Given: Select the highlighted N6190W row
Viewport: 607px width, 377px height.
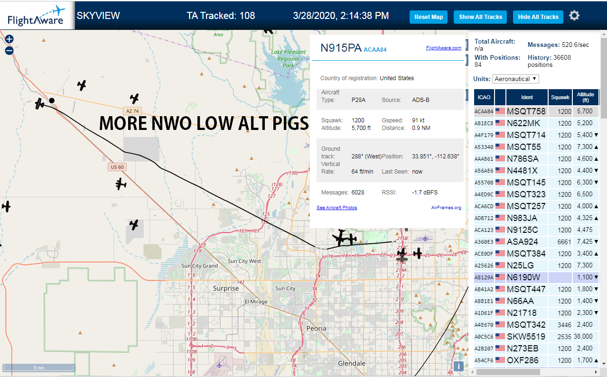Looking at the screenshot, I should pyautogui.click(x=536, y=277).
